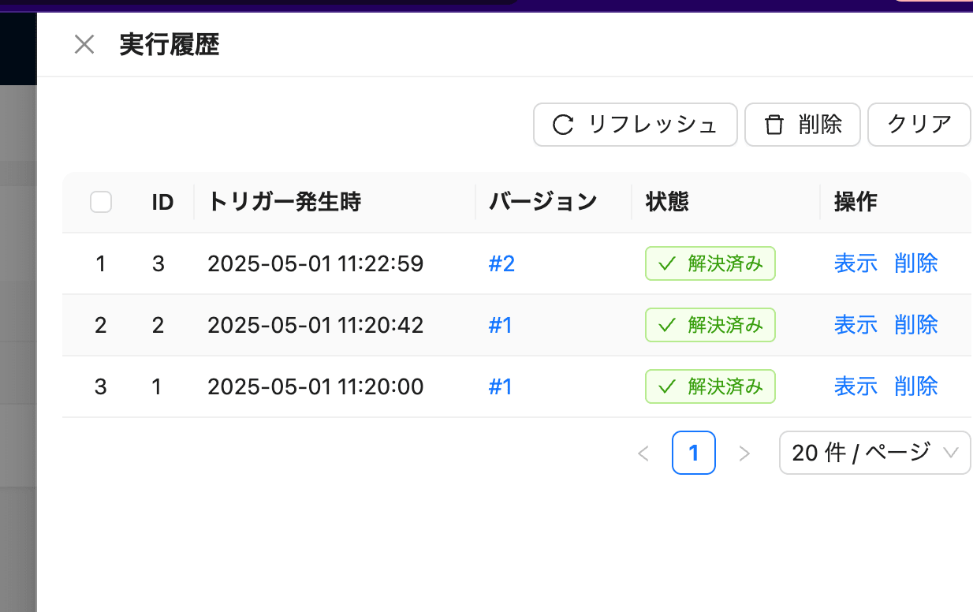Click the リフレッシュ refresh button
This screenshot has width=973, height=612.
[x=636, y=125]
